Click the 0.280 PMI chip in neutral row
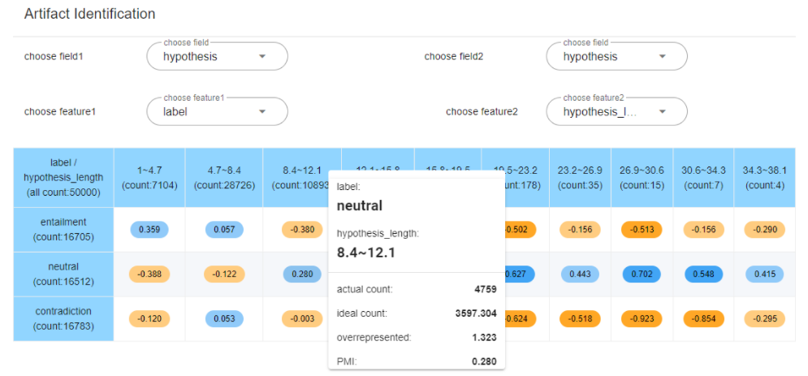This screenshot has height=376, width=808. tap(302, 274)
